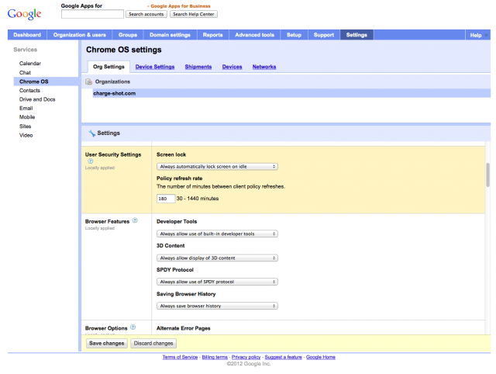Click the Chrome OS settings heading
The image size is (496, 374).
coord(124,50)
